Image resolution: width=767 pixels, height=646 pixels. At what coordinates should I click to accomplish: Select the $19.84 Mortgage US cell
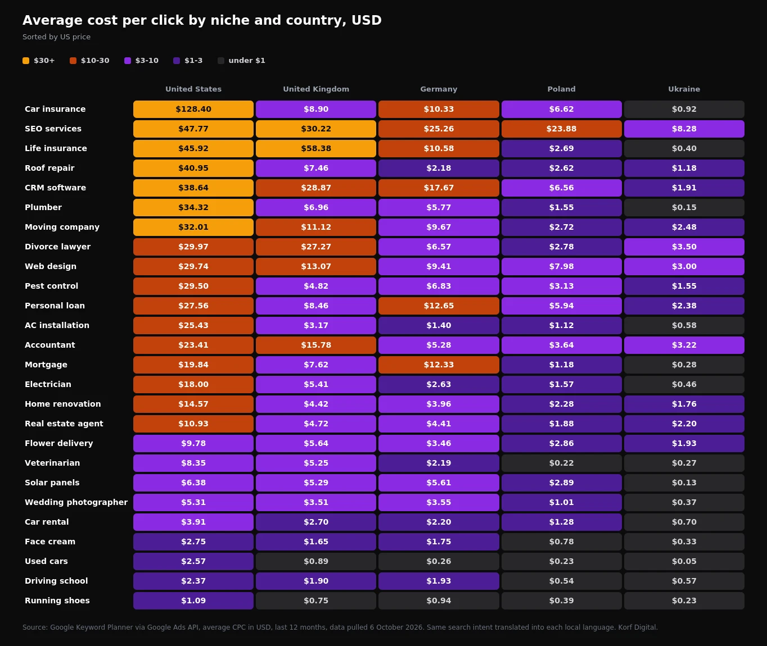193,365
